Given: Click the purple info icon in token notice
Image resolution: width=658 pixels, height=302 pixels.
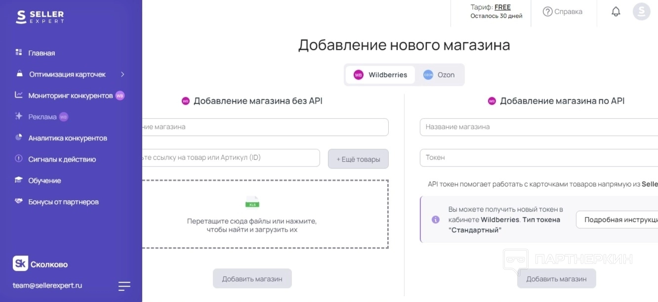Looking at the screenshot, I should 436,219.
